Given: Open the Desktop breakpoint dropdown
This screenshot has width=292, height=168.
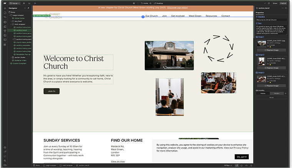Looking at the screenshot, I should tap(158, 3).
